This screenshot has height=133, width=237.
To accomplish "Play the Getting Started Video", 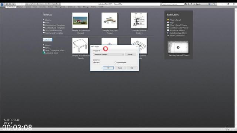I will click(178, 47).
